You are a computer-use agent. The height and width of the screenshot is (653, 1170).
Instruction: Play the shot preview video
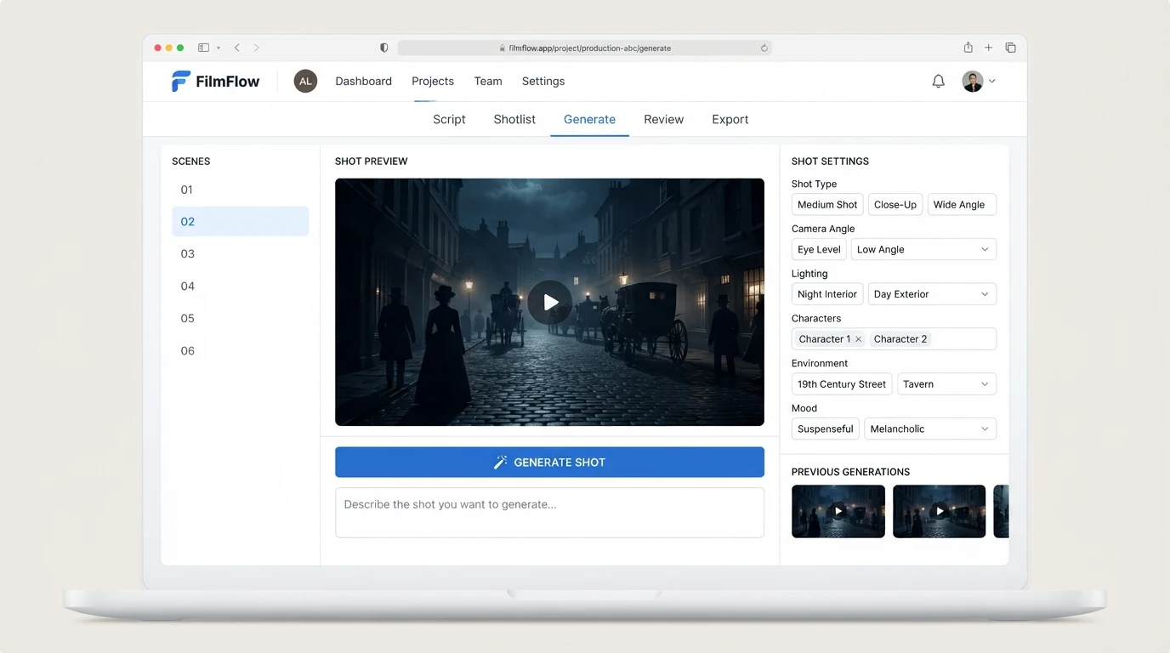[x=549, y=302]
